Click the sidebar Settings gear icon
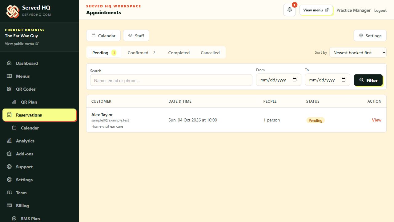The height and width of the screenshot is (222, 394). (x=10, y=180)
